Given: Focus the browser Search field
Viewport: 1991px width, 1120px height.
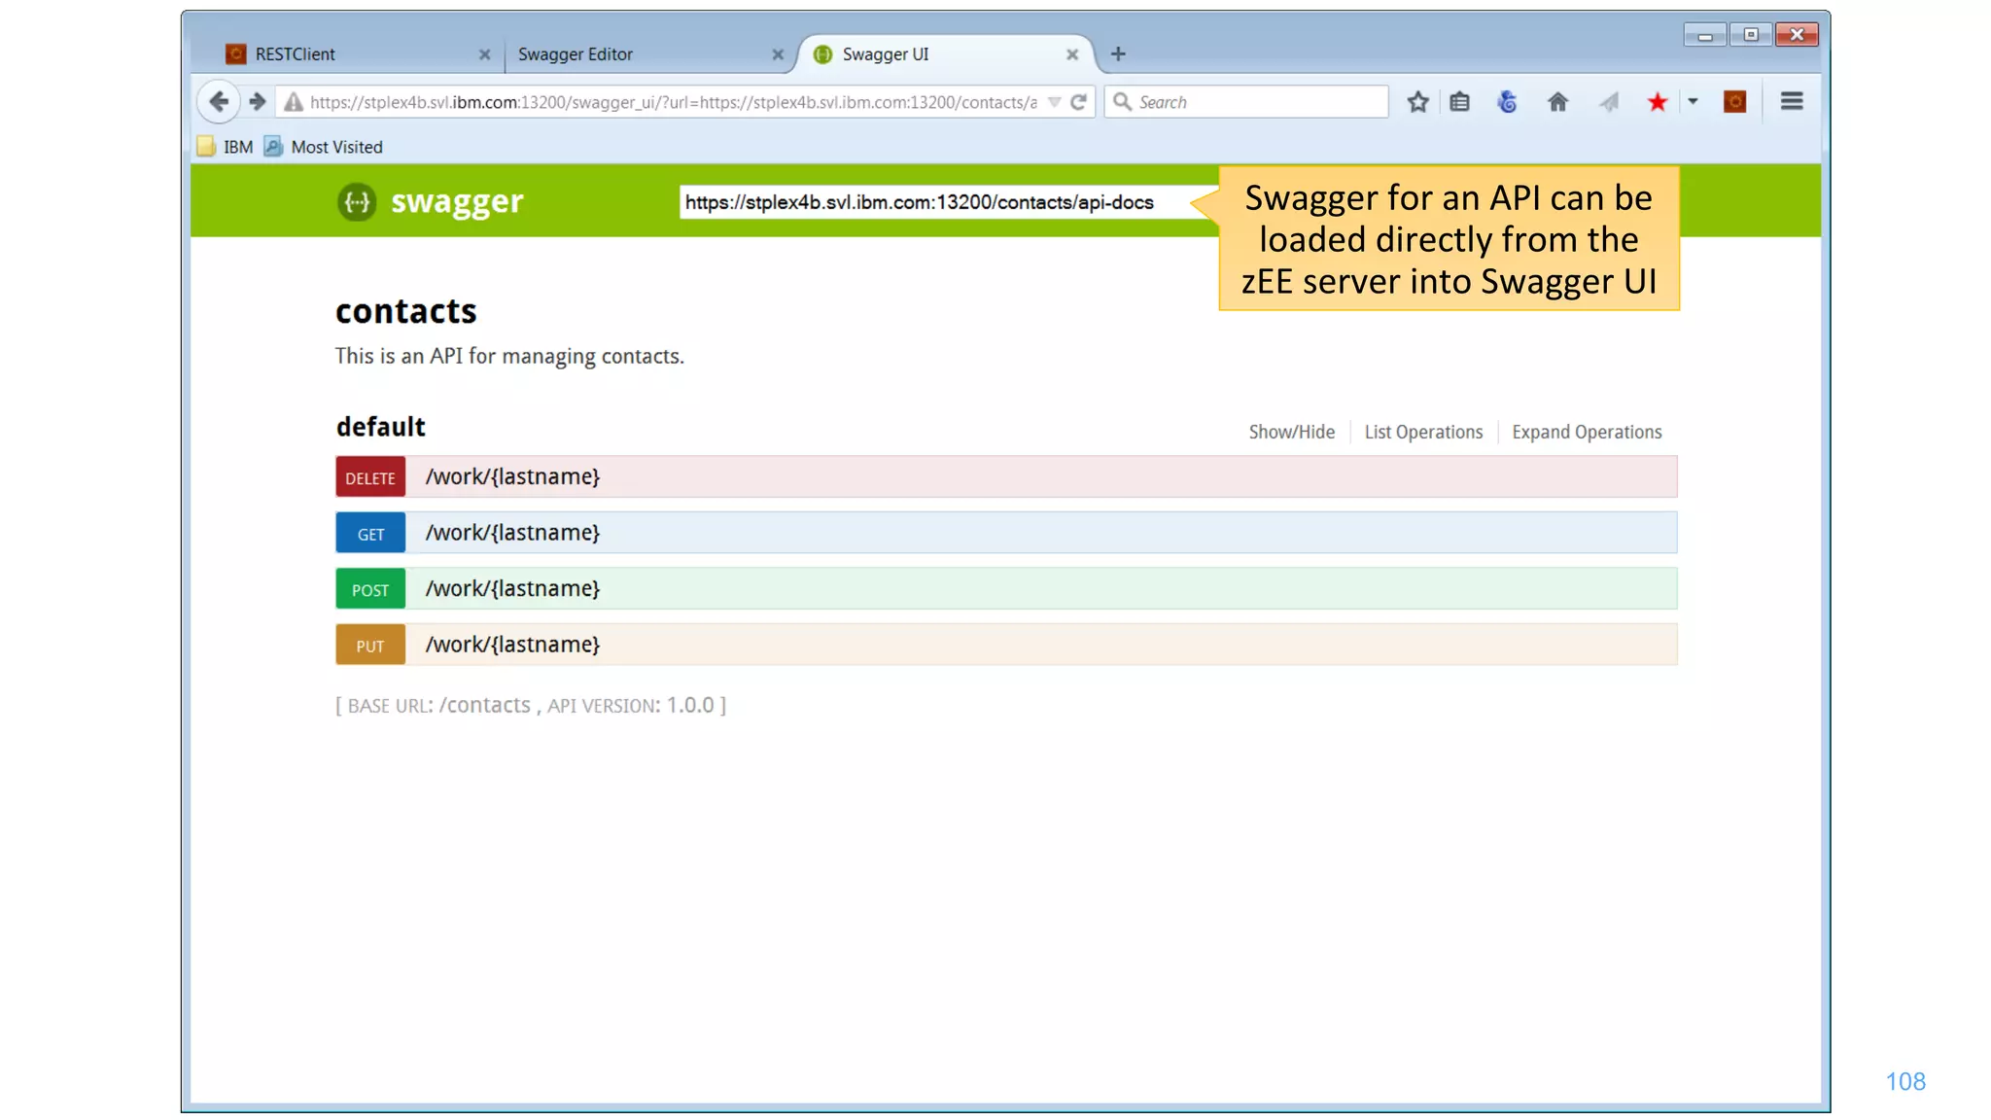Looking at the screenshot, I should pyautogui.click(x=1245, y=101).
